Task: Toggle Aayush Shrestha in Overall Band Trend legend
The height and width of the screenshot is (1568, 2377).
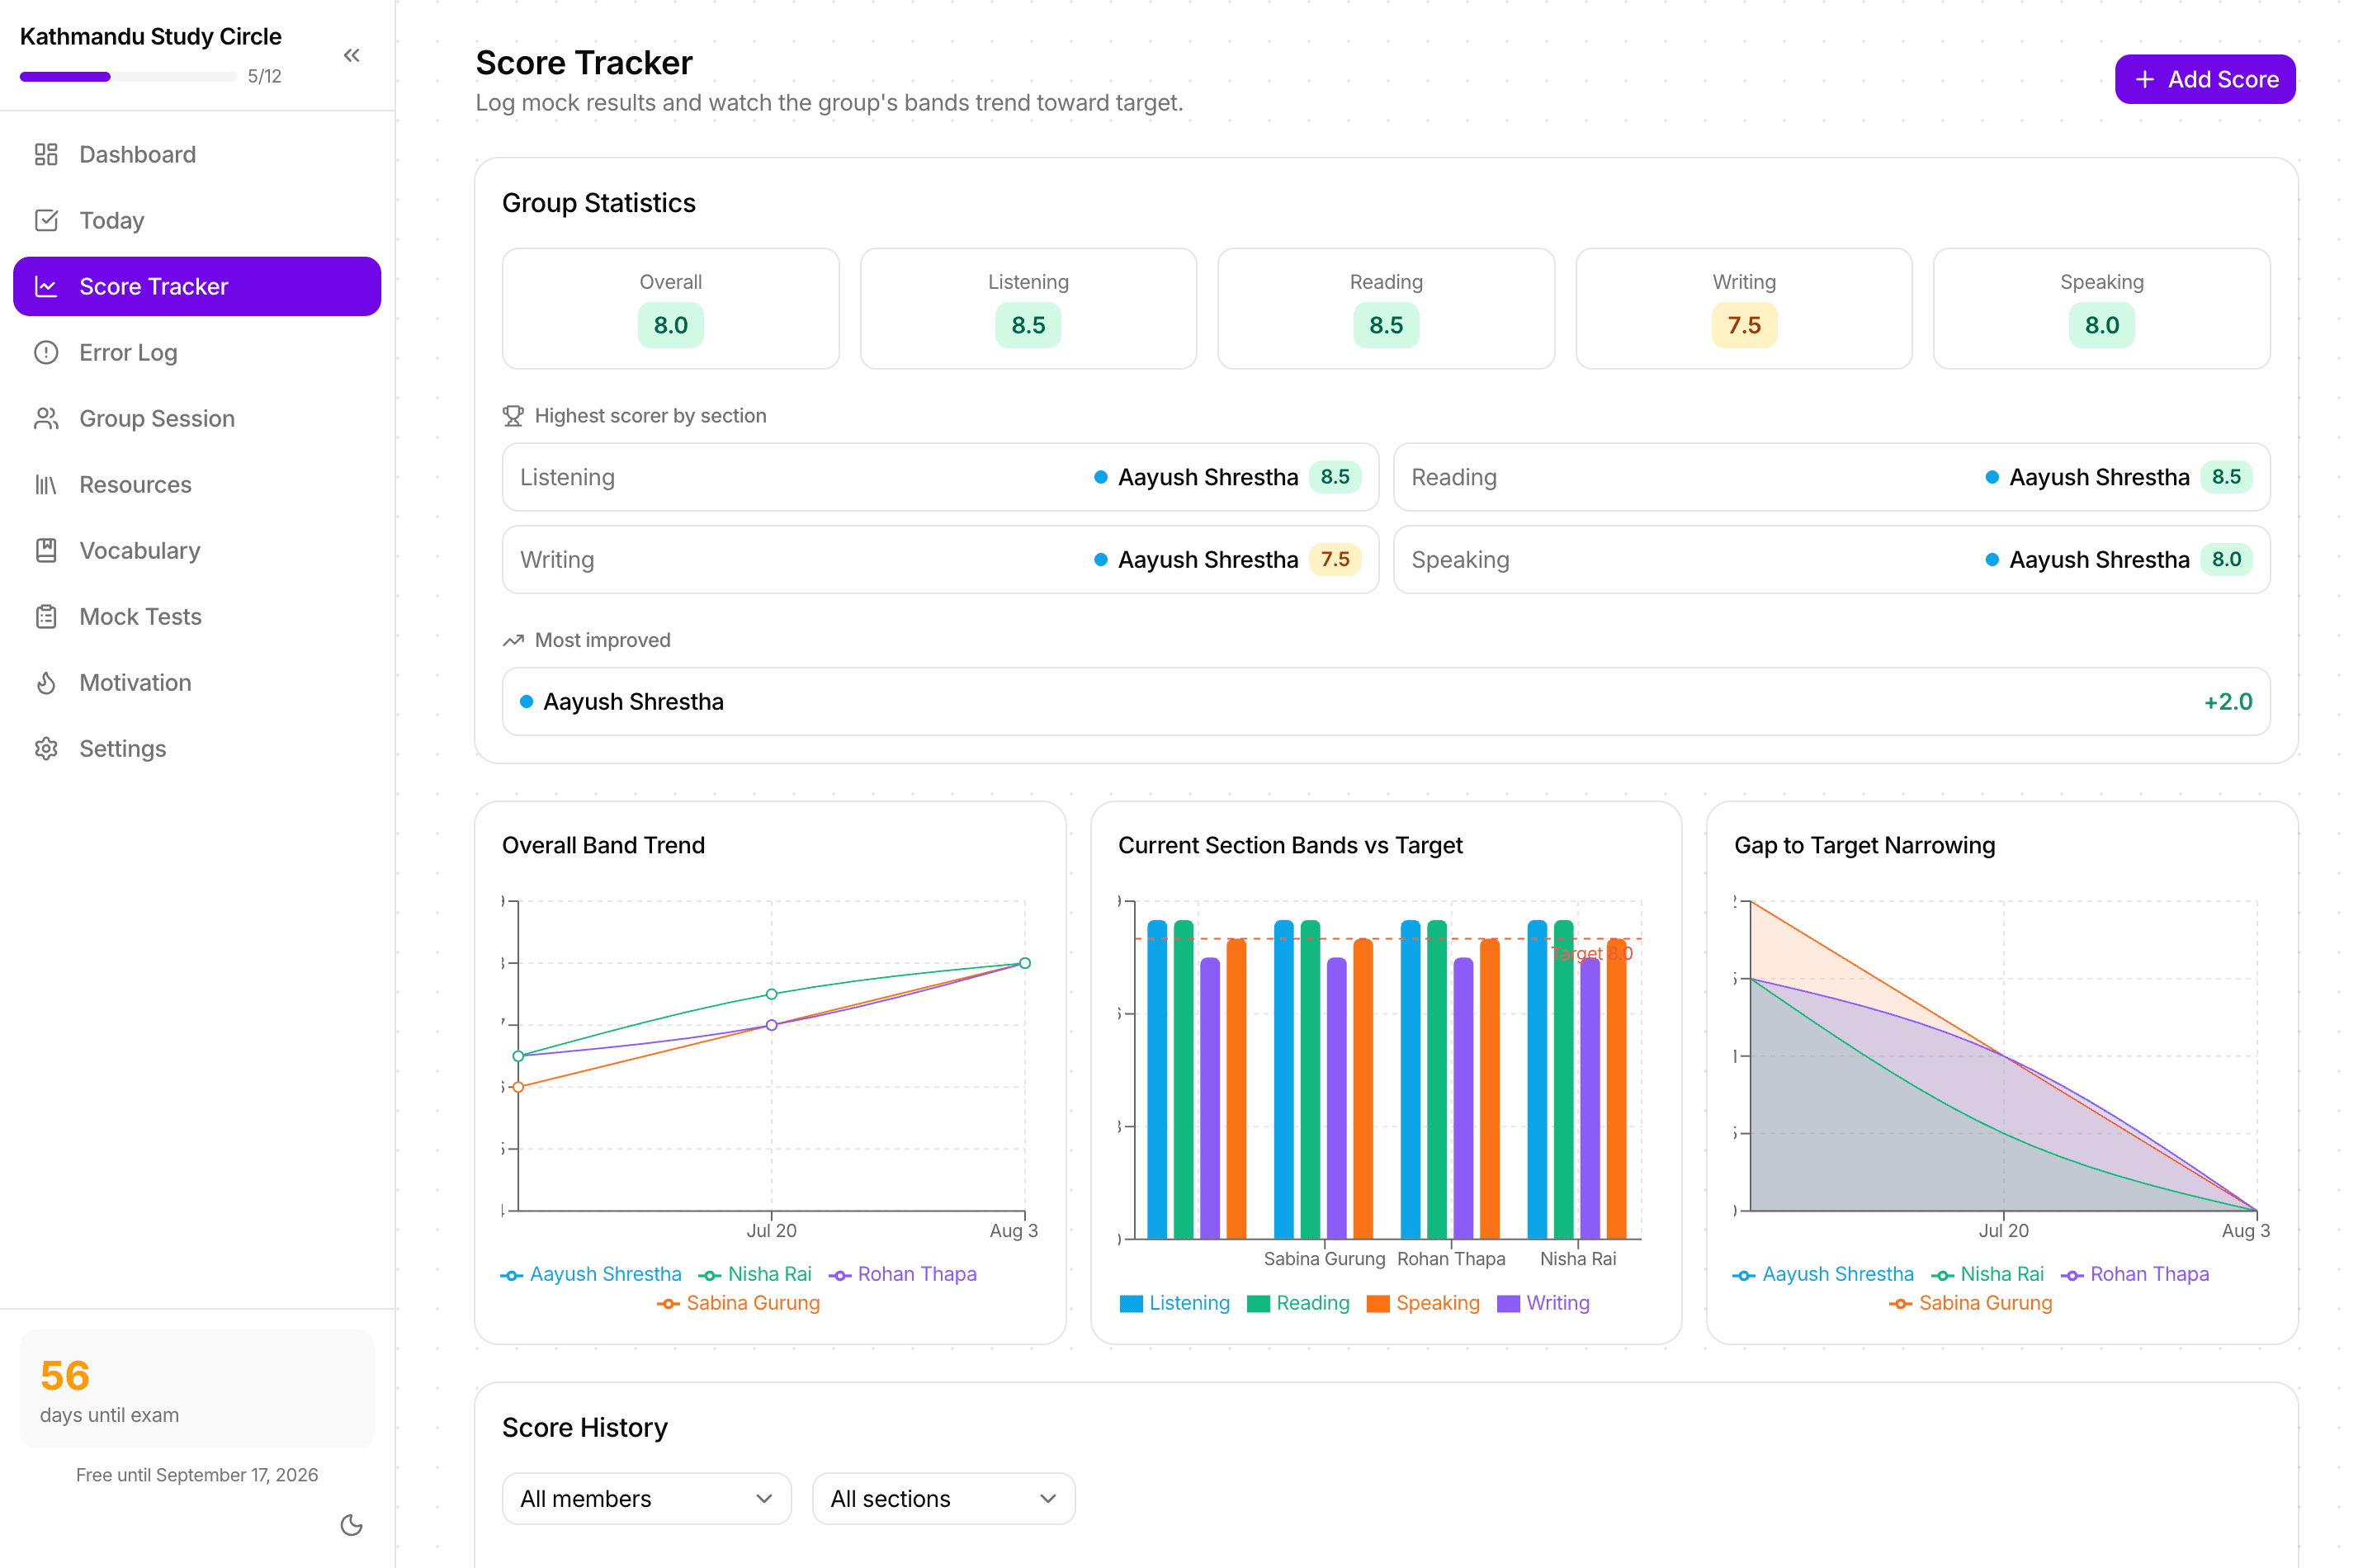Action: (591, 1273)
